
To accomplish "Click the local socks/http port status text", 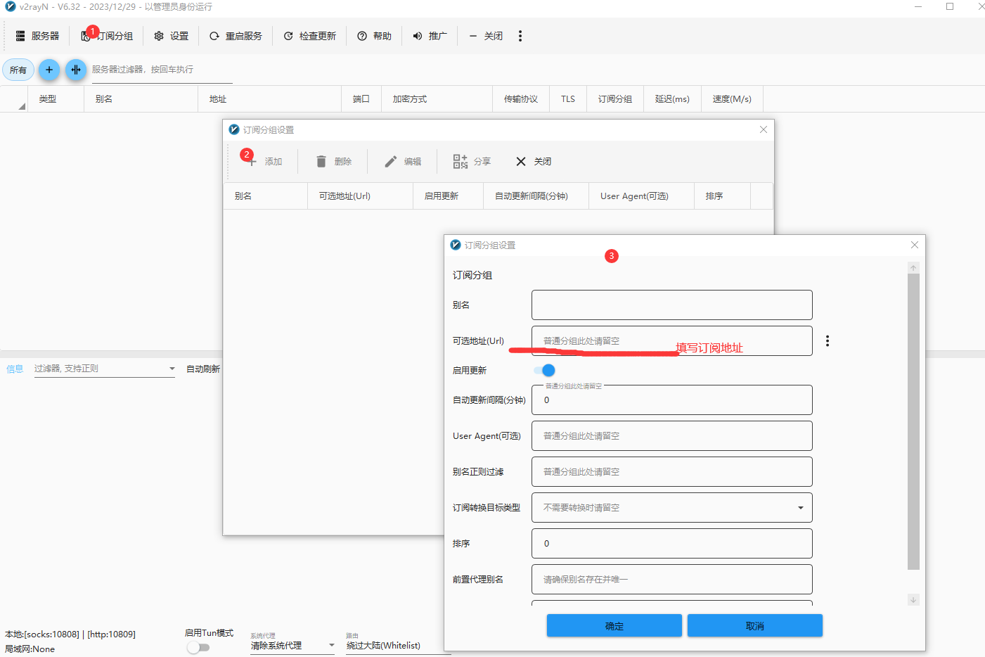I will pos(70,634).
